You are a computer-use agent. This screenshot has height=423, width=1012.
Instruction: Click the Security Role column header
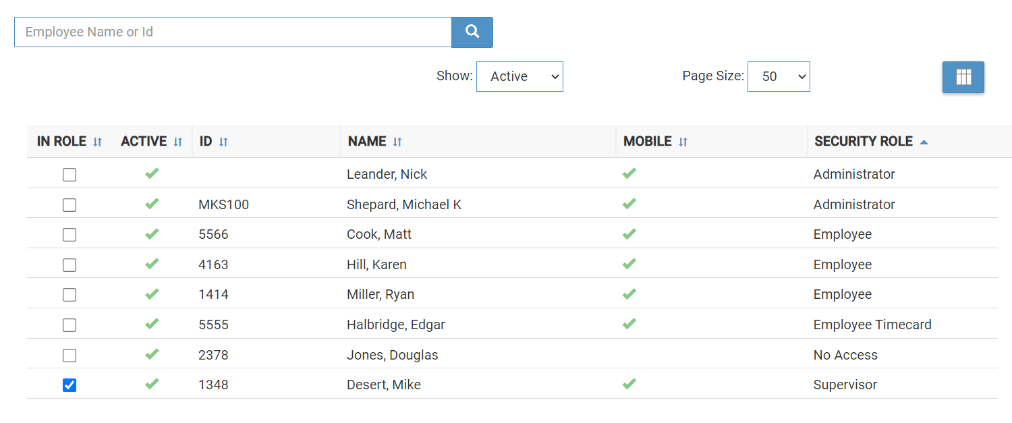point(863,141)
